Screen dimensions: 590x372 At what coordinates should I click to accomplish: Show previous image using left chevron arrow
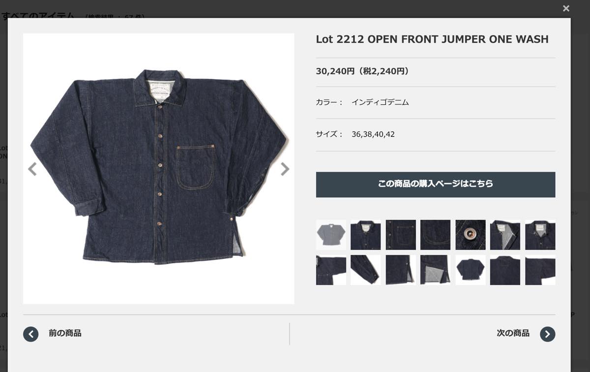[32, 169]
